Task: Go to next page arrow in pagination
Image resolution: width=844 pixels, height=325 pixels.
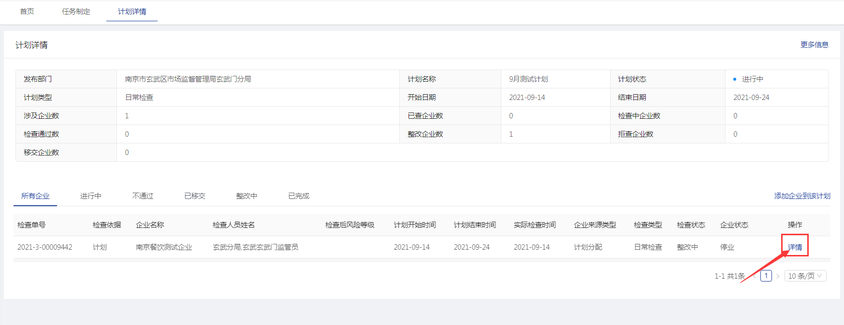Action: click(x=778, y=276)
